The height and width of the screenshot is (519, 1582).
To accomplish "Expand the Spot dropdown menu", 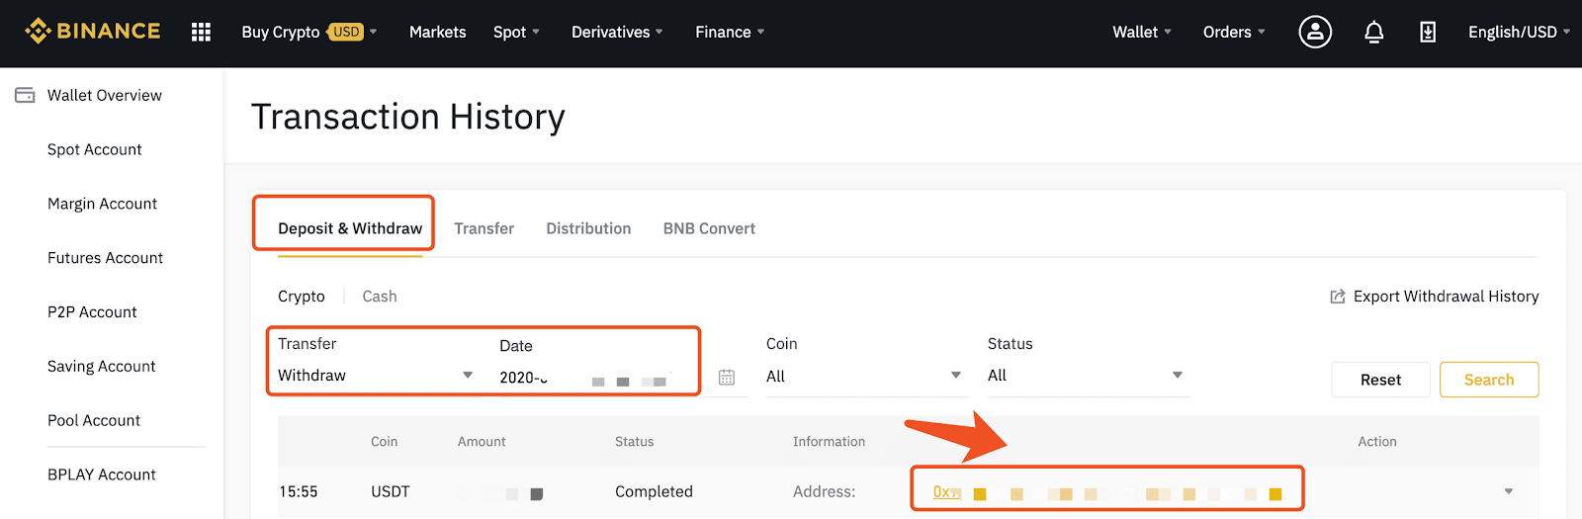I will (x=517, y=32).
